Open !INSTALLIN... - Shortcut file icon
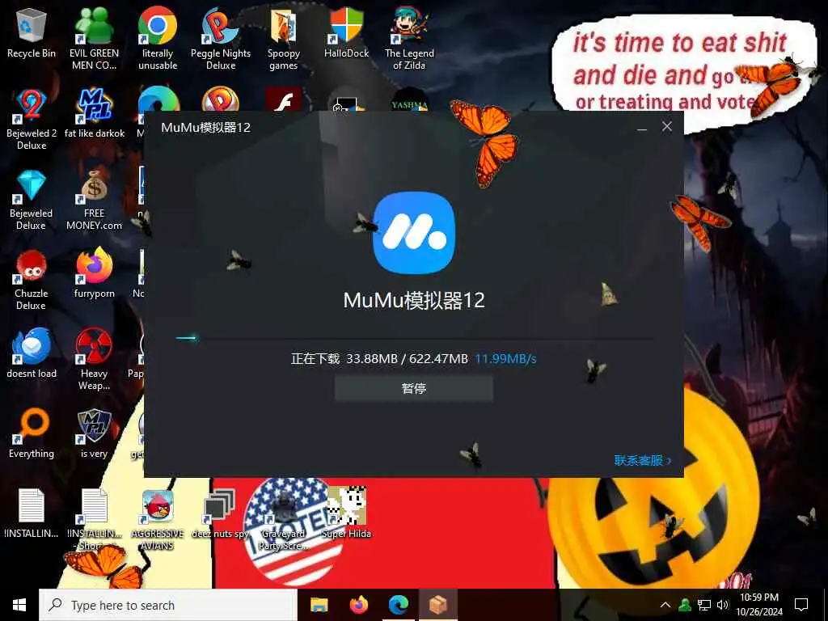This screenshot has height=621, width=828. (94, 519)
